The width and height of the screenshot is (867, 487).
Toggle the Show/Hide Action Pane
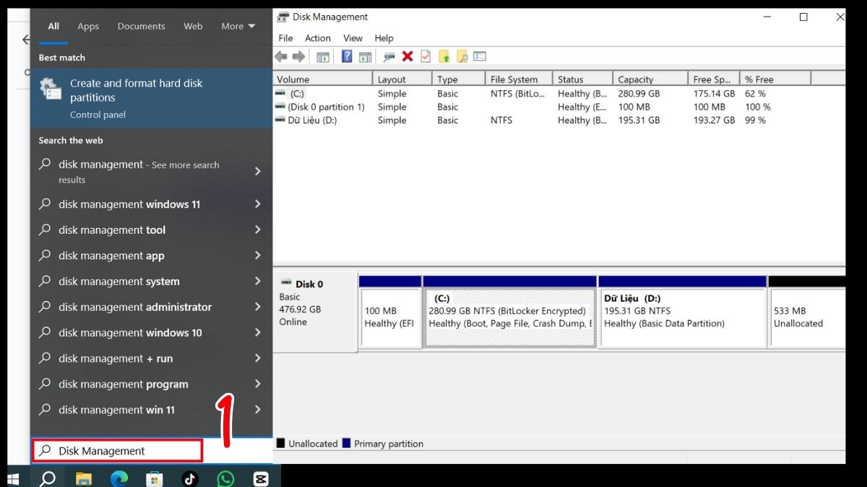[x=365, y=56]
